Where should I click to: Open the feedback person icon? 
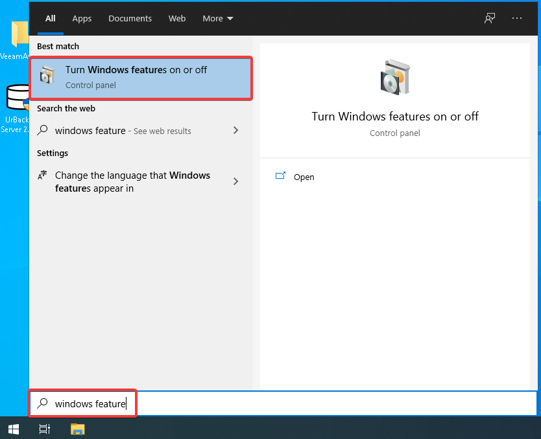coord(490,18)
